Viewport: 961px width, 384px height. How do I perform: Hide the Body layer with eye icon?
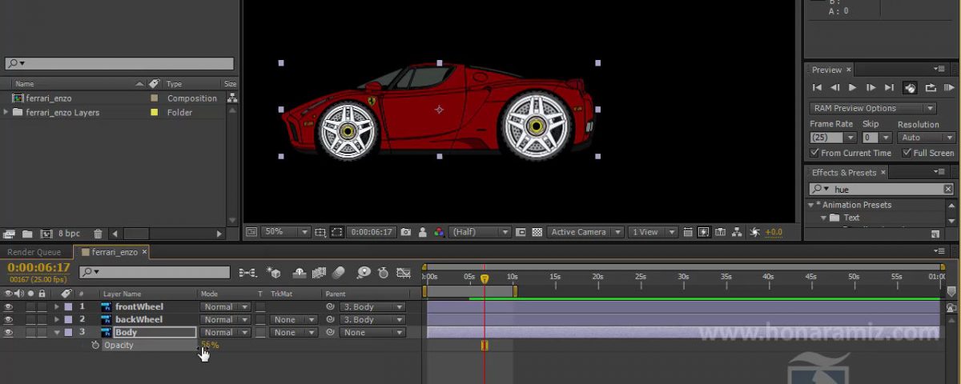(x=9, y=333)
